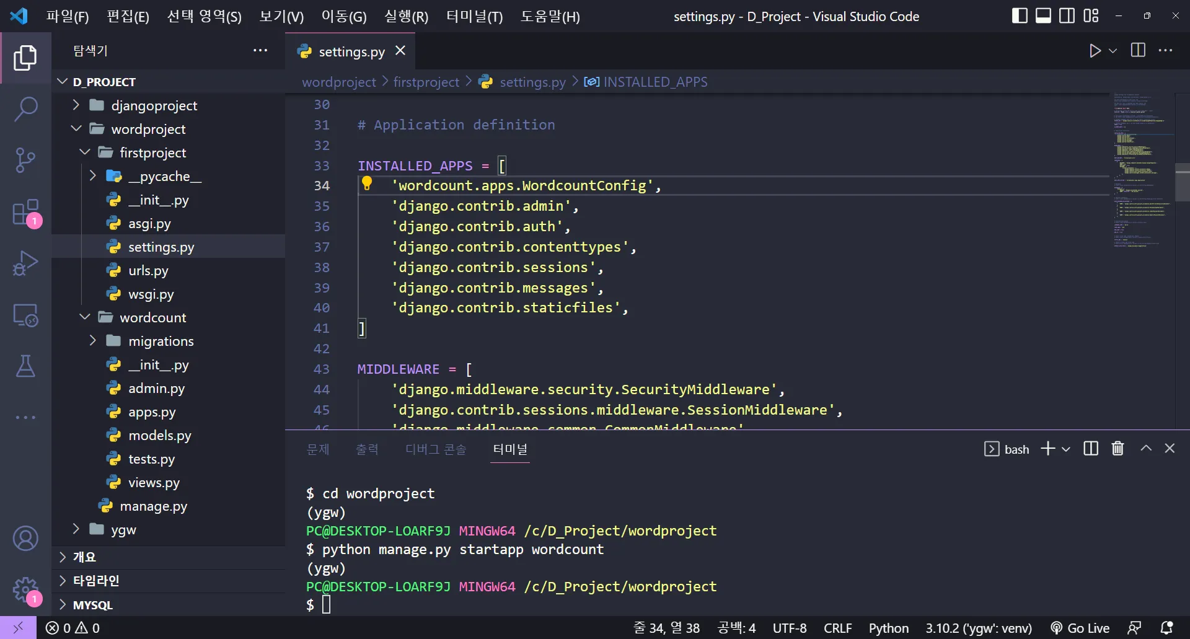Run the Python file with play button
The width and height of the screenshot is (1190, 639).
pos(1095,51)
